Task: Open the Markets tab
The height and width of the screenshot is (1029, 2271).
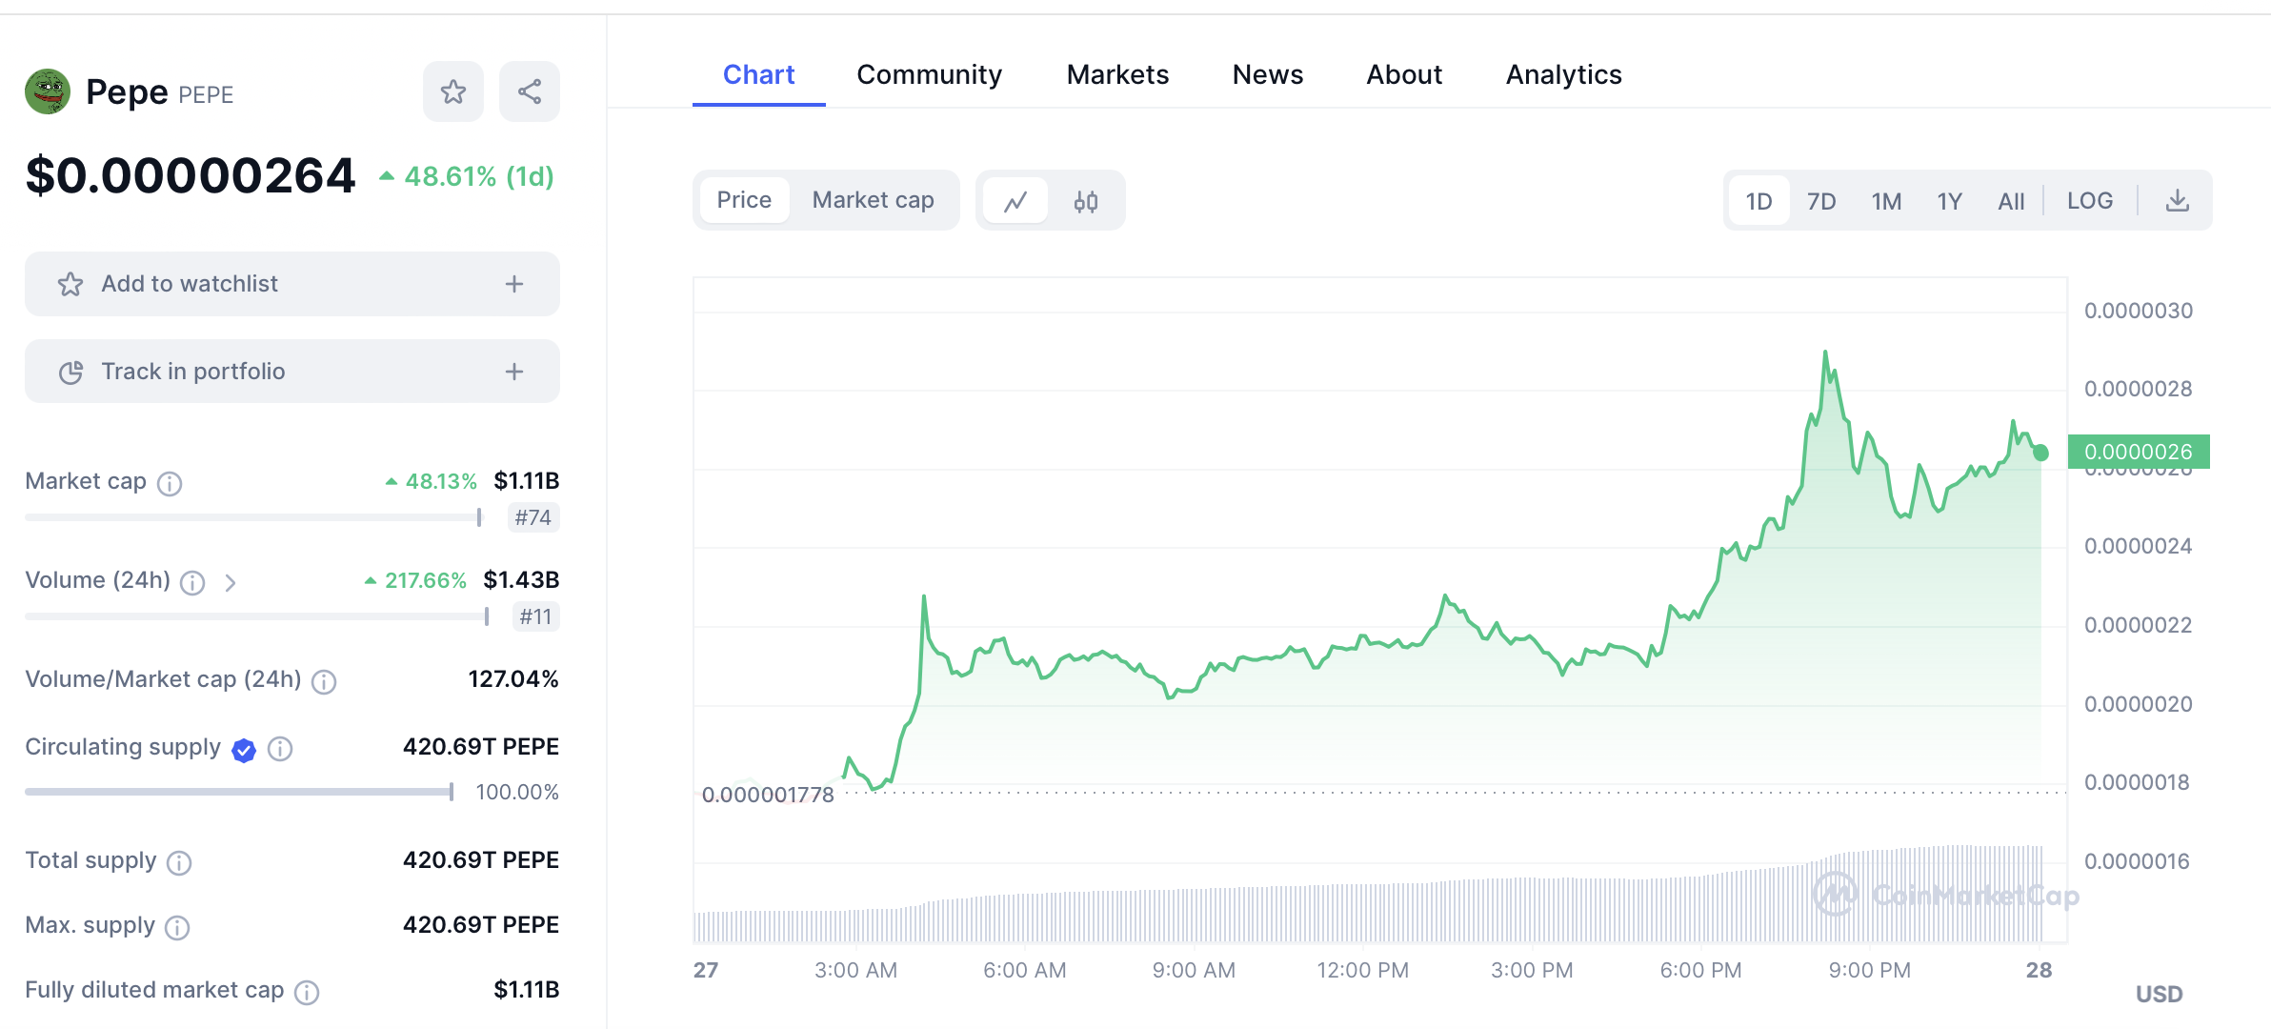Action: point(1117,74)
